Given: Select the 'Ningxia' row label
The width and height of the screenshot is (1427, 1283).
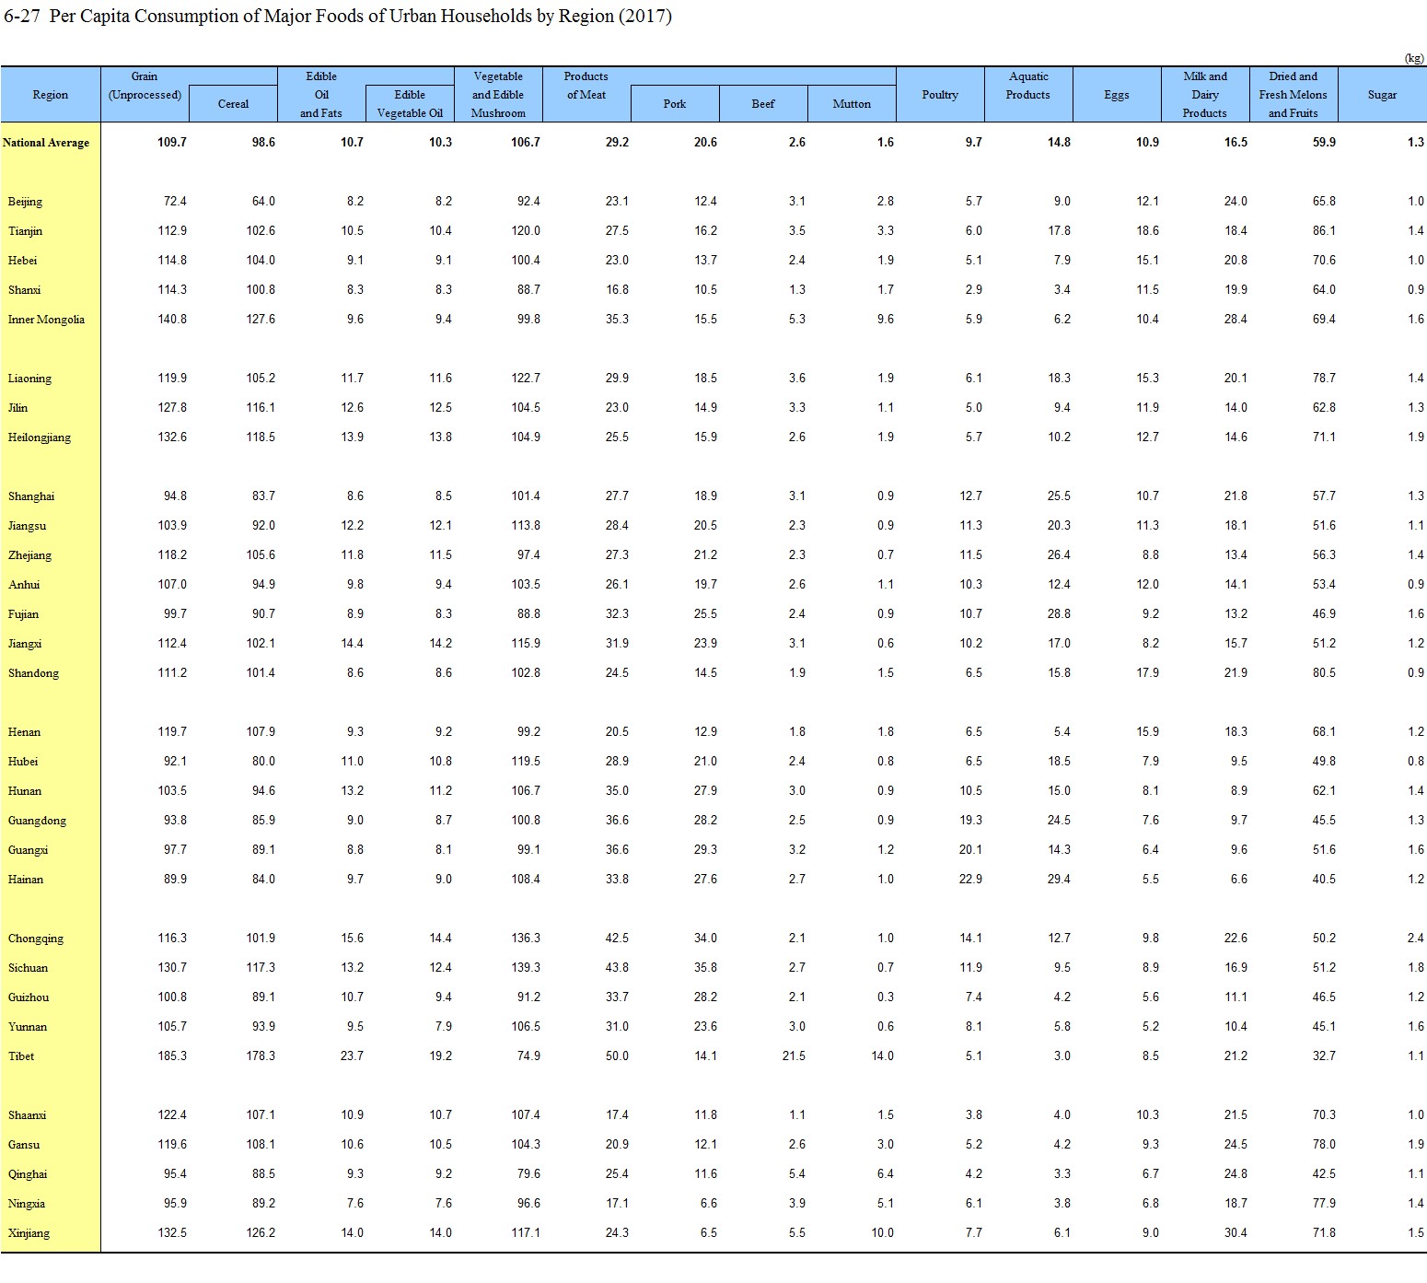Looking at the screenshot, I should pyautogui.click(x=27, y=1204).
